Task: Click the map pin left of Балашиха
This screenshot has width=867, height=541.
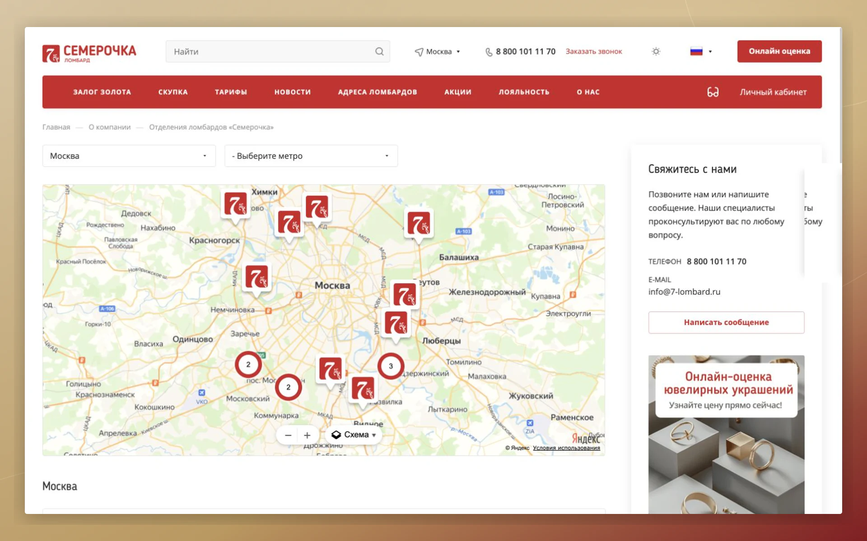Action: (x=419, y=225)
